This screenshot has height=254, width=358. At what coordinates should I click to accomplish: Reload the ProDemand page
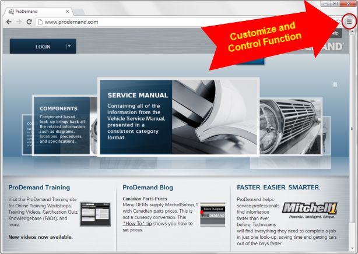pos(29,22)
